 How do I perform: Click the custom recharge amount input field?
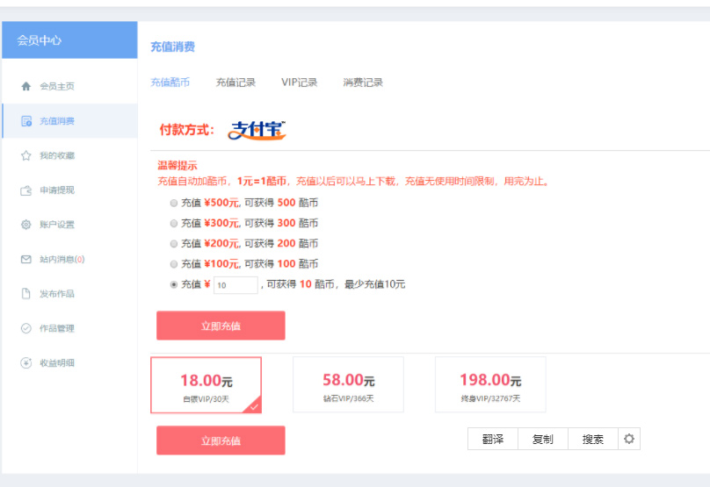(x=235, y=285)
